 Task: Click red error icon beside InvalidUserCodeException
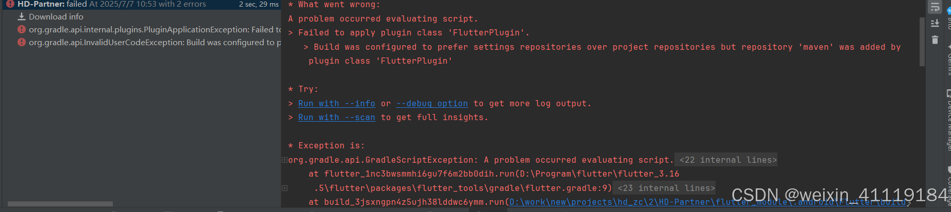(x=22, y=42)
